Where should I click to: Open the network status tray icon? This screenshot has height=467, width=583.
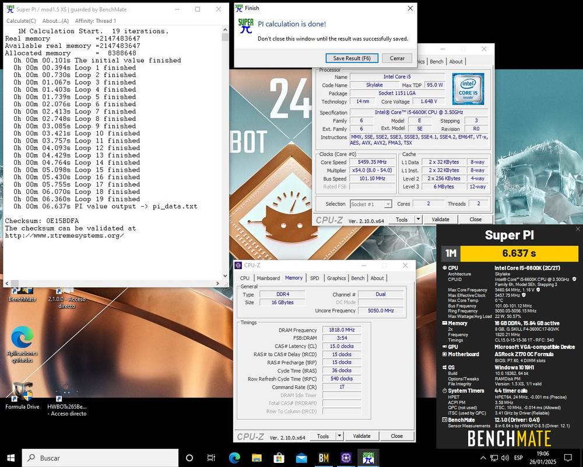pyautogui.click(x=494, y=458)
